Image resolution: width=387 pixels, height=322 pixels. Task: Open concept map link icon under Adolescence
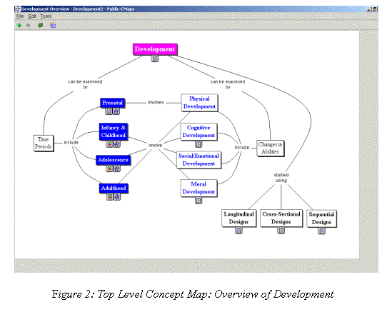117,168
